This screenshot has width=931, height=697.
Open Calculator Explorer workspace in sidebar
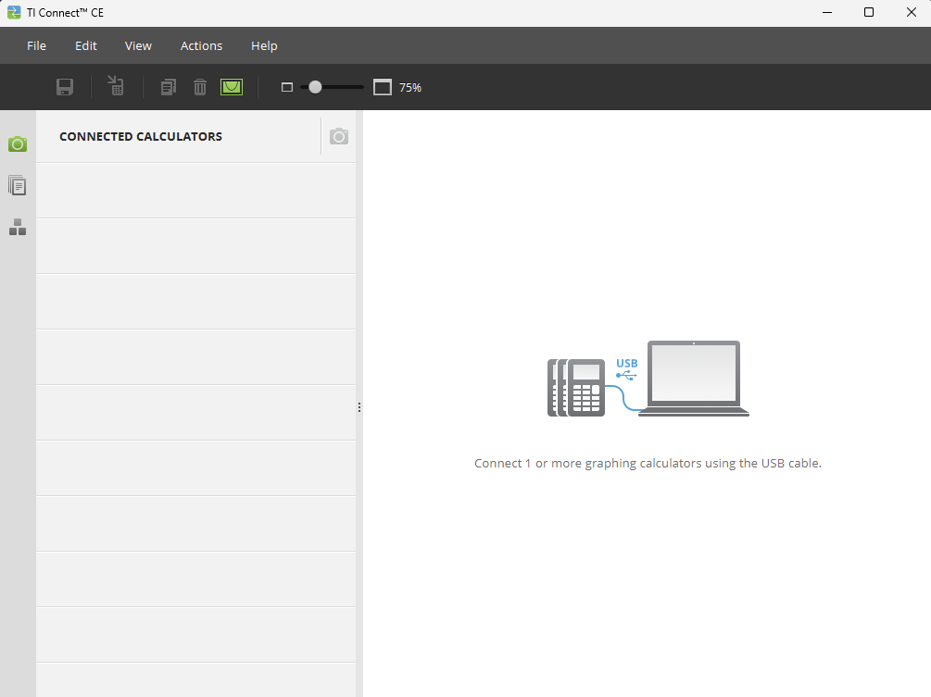point(18,185)
